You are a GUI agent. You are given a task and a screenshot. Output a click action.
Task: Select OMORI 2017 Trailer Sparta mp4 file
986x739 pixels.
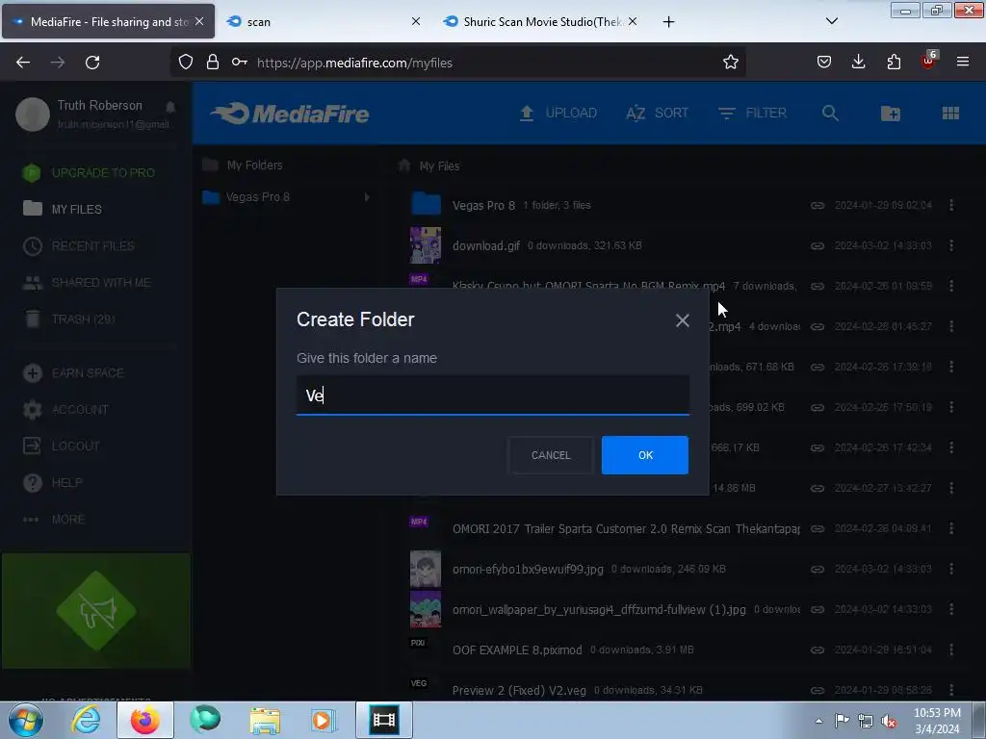click(x=626, y=528)
